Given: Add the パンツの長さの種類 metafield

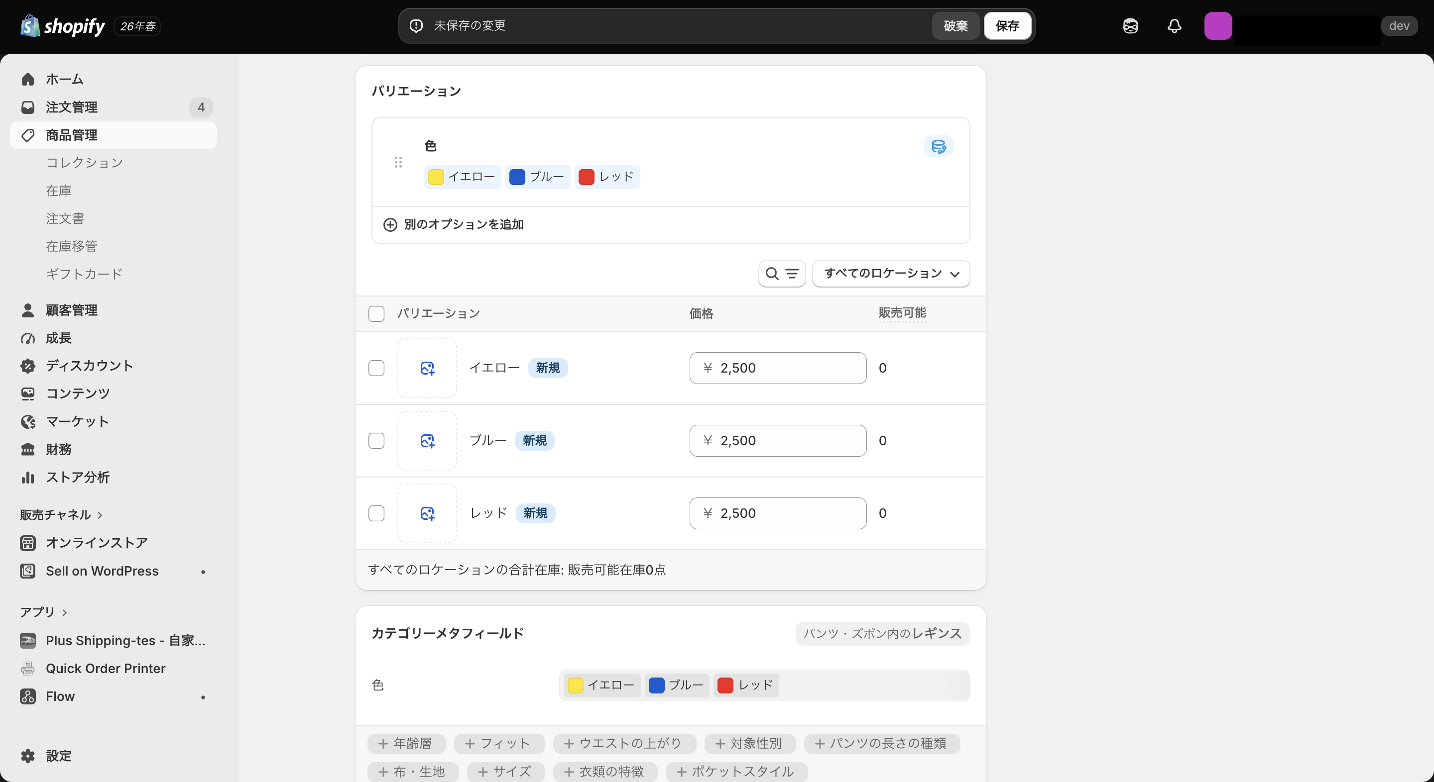Looking at the screenshot, I should [x=882, y=743].
